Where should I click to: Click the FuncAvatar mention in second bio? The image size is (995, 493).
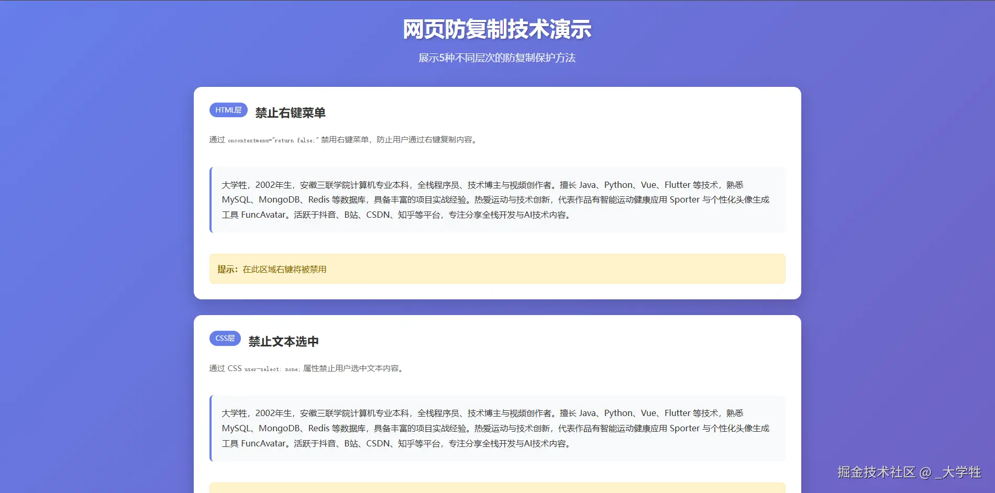264,443
